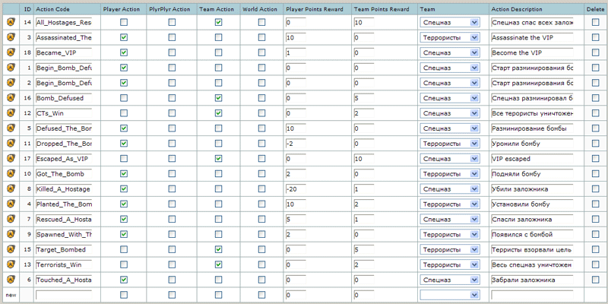Image resolution: width=608 pixels, height=304 pixels.
Task: Click the row icon for Escaped_As_VIP
Action: [11, 159]
